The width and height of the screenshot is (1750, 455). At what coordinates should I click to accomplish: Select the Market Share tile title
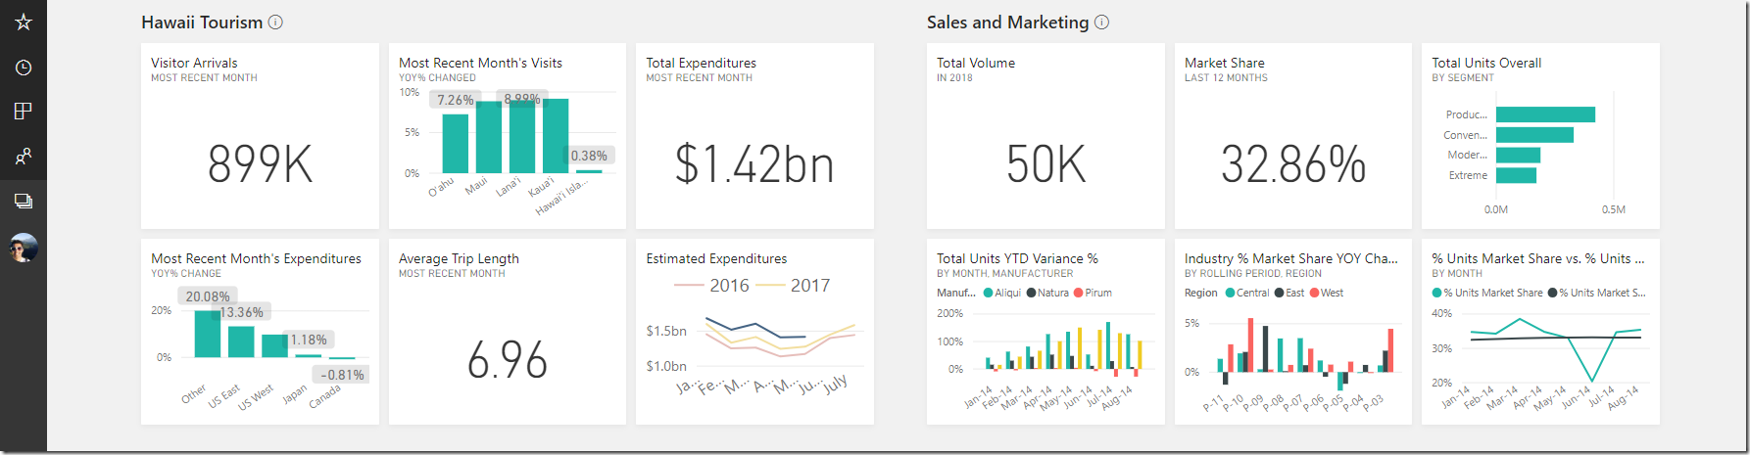click(1224, 63)
